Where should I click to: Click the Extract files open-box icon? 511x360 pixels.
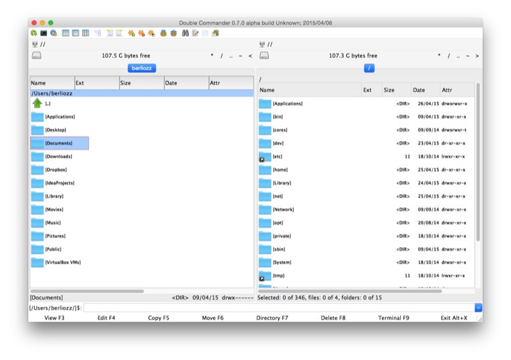[173, 33]
